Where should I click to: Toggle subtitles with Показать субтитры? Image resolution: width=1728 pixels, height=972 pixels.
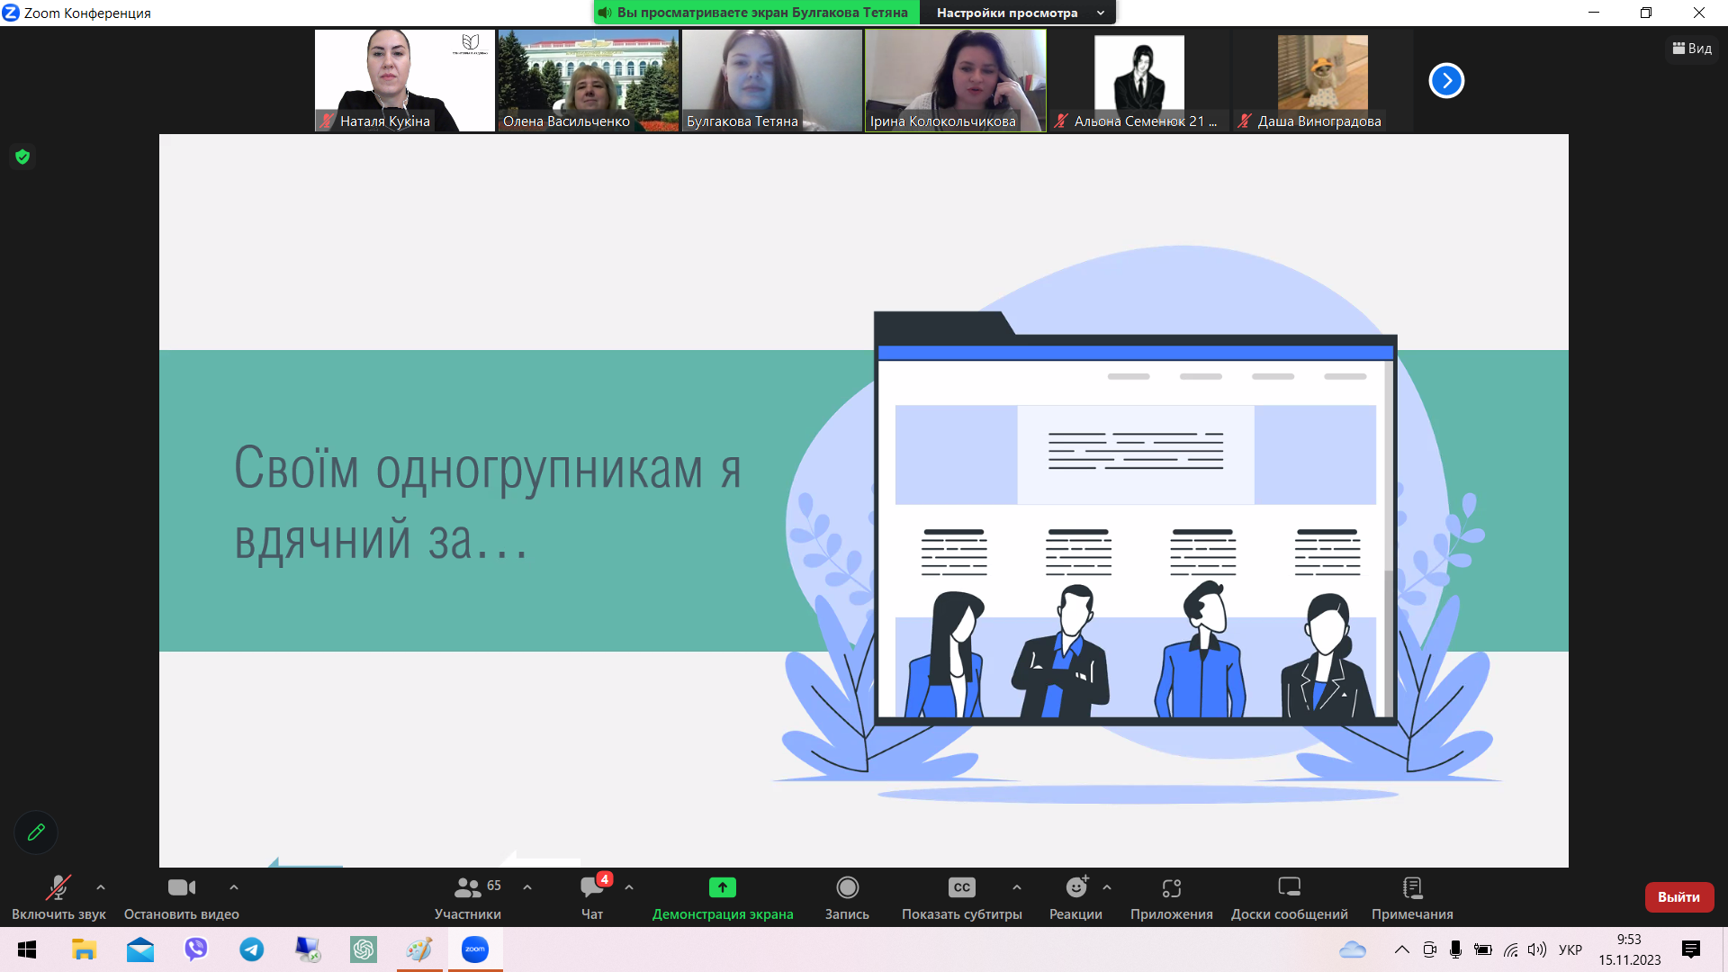click(961, 888)
